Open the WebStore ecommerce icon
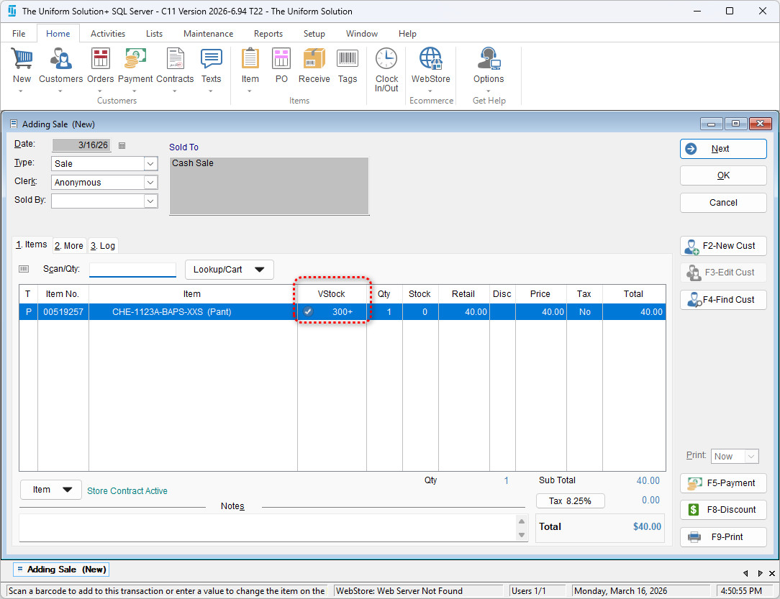Image resolution: width=780 pixels, height=599 pixels. [x=430, y=60]
